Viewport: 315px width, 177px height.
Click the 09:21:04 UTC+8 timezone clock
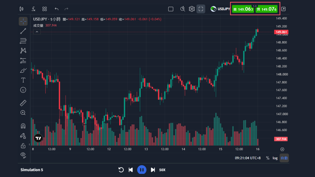click(x=248, y=158)
